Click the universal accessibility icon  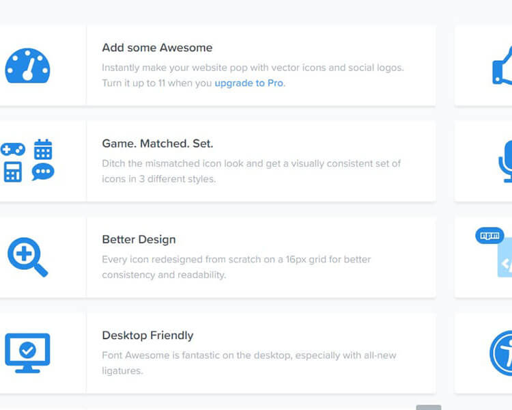pos(502,353)
